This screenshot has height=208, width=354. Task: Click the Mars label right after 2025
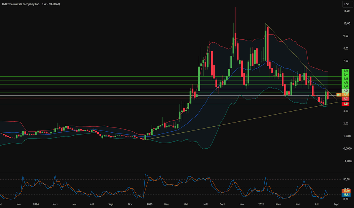pyautogui.click(x=167, y=204)
